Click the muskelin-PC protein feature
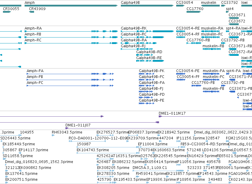The image size is (252, 184). click(211, 80)
